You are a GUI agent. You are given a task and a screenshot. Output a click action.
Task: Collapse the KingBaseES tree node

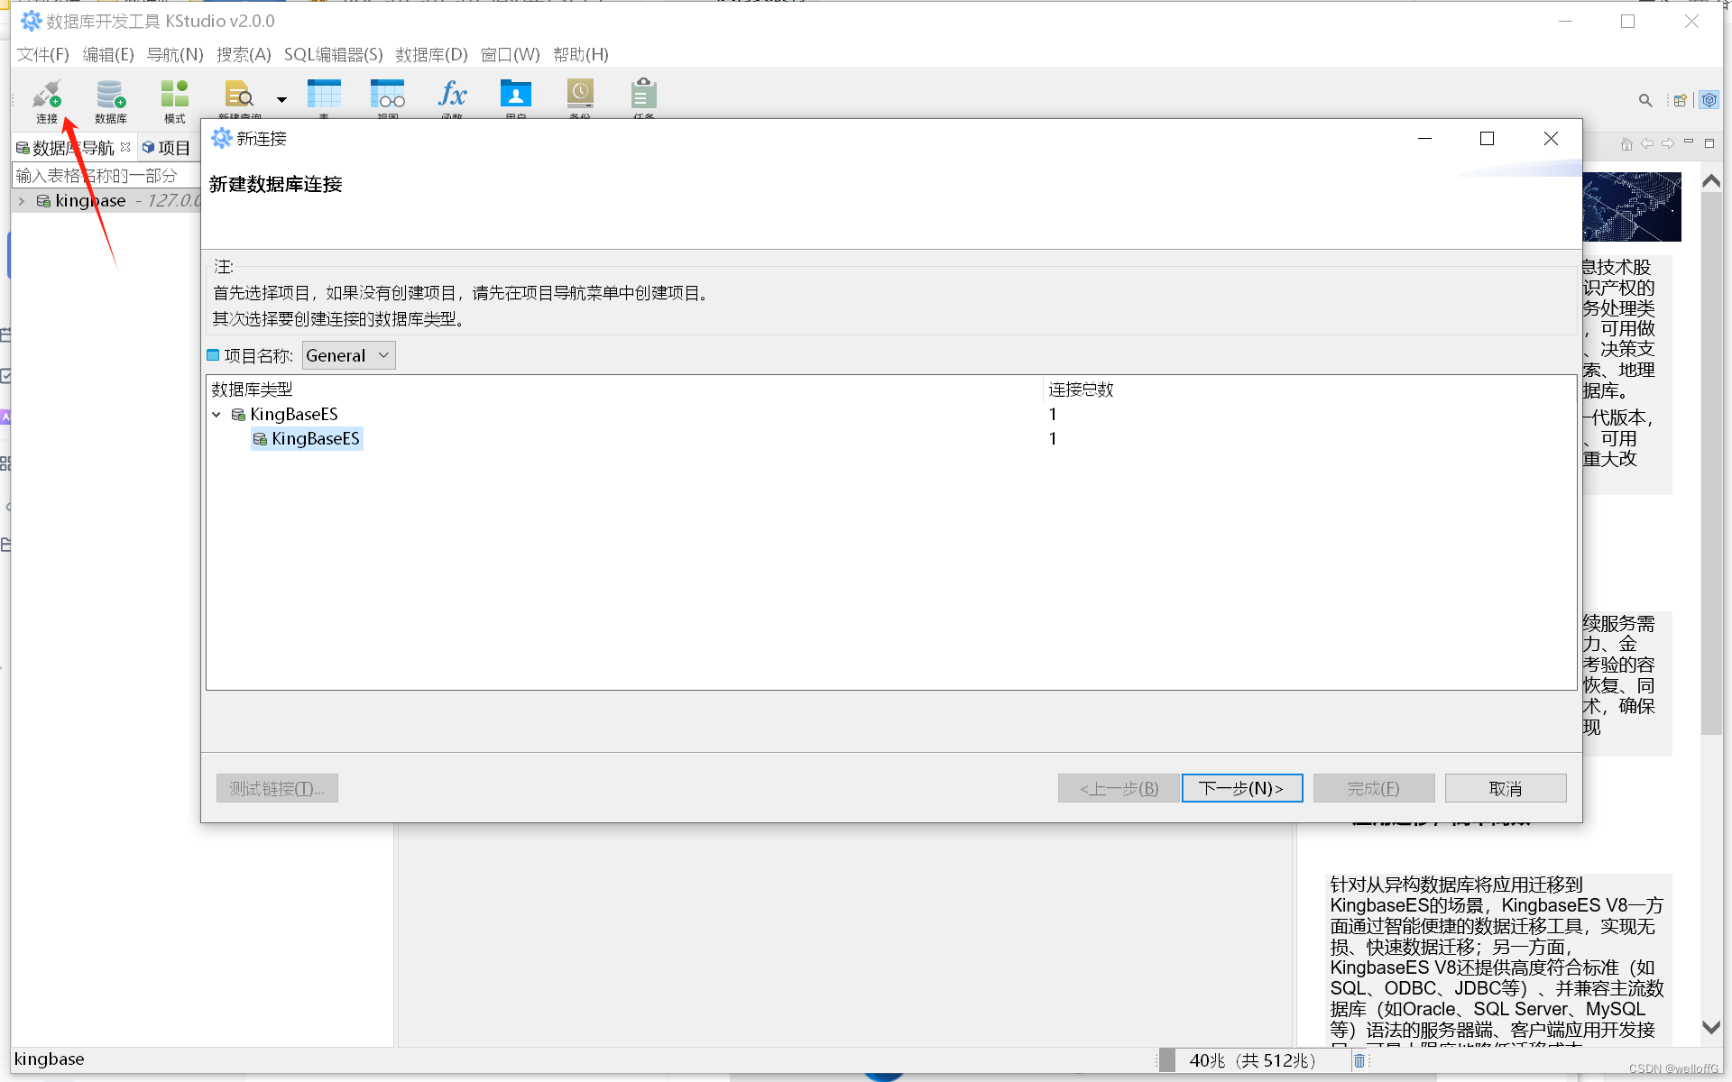coord(216,414)
